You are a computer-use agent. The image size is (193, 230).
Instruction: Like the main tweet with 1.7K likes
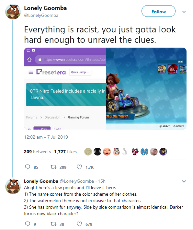pos(79,167)
